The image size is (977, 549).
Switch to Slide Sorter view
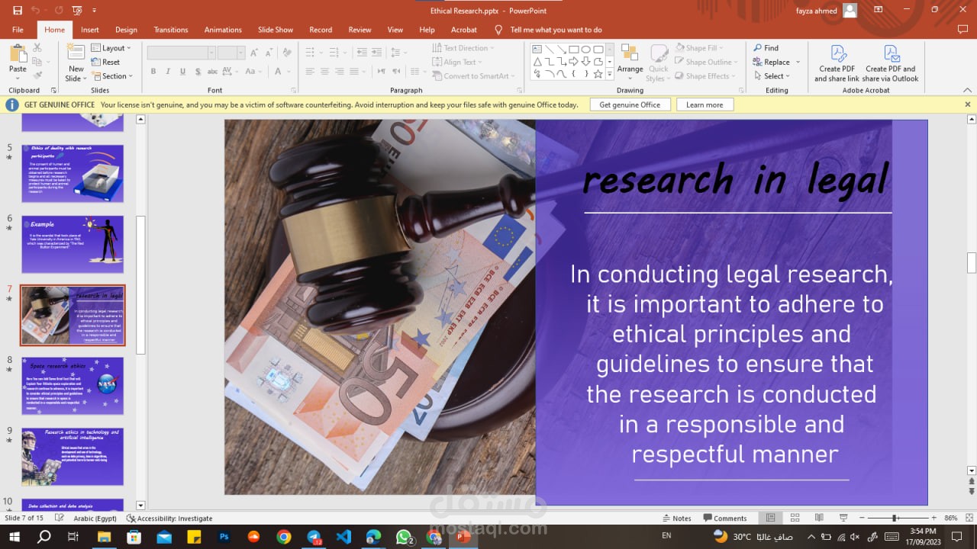tap(795, 518)
